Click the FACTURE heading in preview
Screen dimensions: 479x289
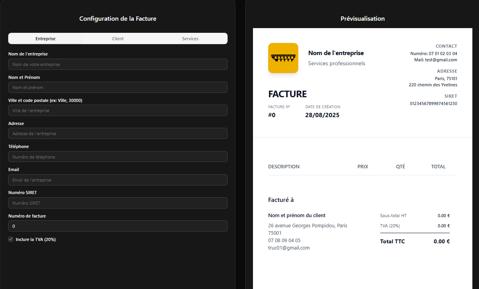click(x=287, y=94)
